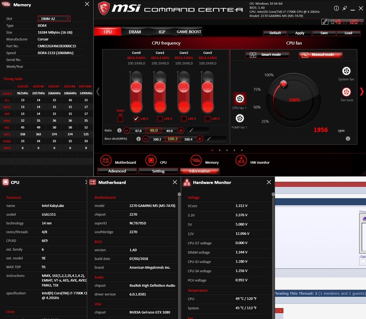The height and width of the screenshot is (319, 366).
Task: Close the Memory panel
Action: pyautogui.click(x=87, y=4)
